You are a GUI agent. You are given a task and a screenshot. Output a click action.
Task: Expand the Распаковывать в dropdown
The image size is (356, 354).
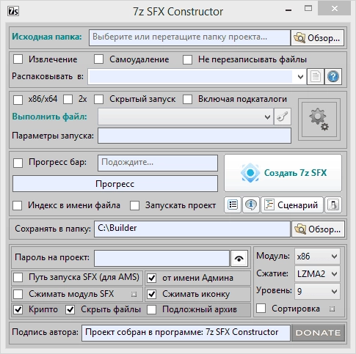(300, 77)
